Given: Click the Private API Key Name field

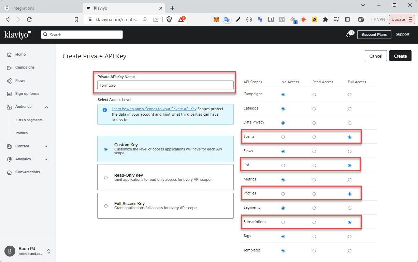Looking at the screenshot, I should [x=165, y=85].
